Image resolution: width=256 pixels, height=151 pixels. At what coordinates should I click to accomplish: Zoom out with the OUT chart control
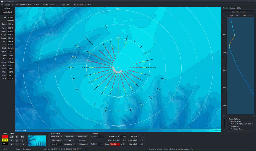click(22, 145)
